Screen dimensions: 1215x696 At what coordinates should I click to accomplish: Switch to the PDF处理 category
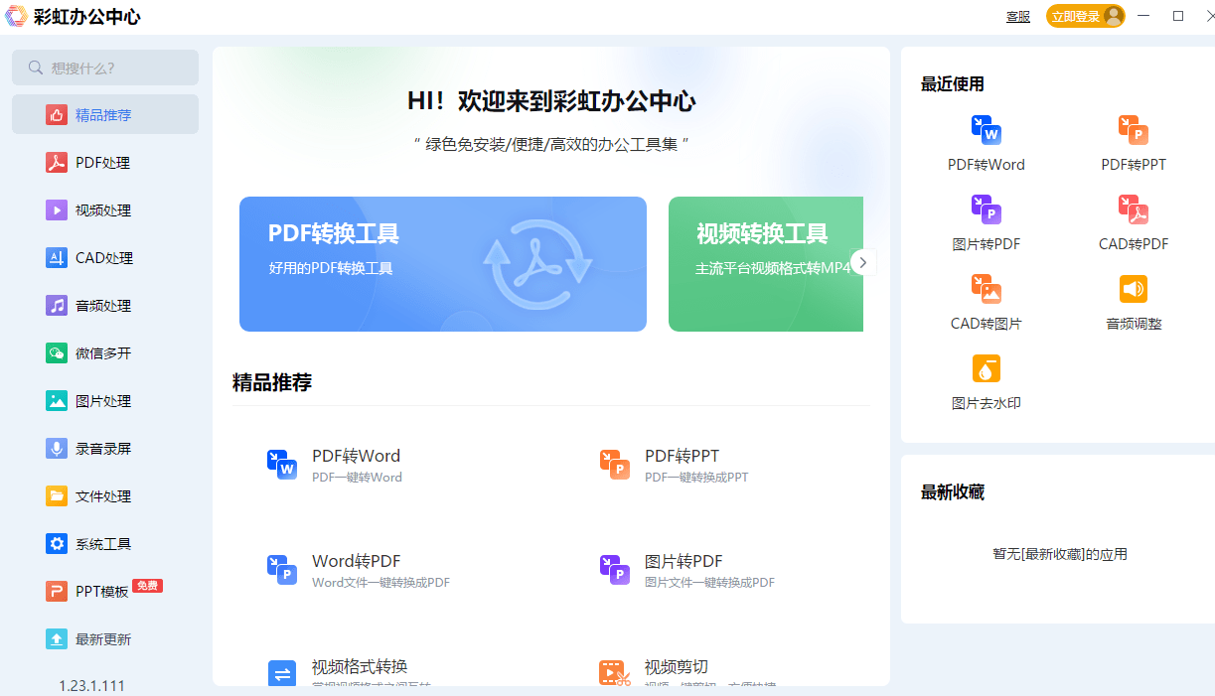pyautogui.click(x=104, y=162)
